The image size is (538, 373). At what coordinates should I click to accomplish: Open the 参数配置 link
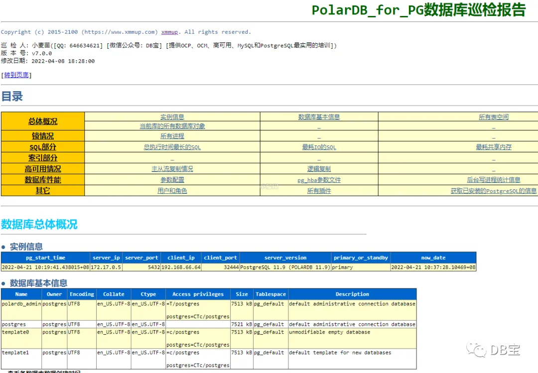172,180
